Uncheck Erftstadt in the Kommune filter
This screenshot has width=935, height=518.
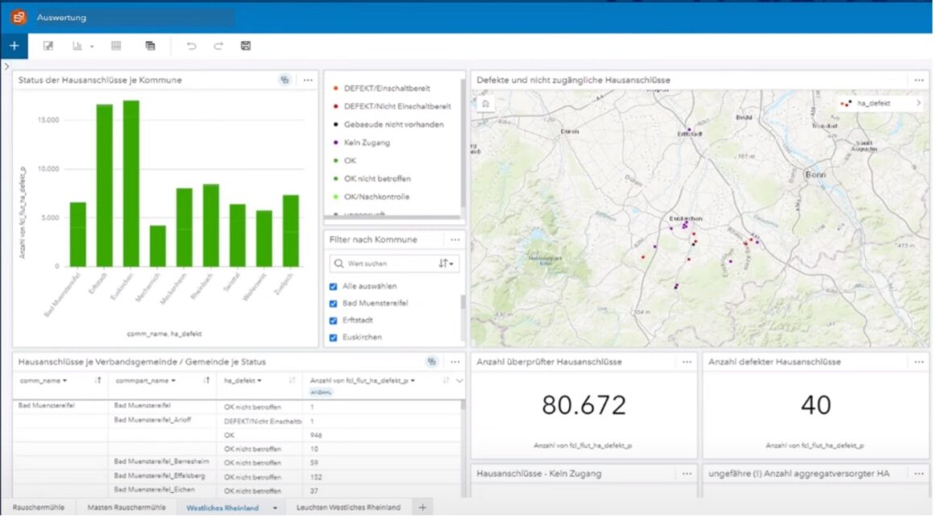coord(334,320)
